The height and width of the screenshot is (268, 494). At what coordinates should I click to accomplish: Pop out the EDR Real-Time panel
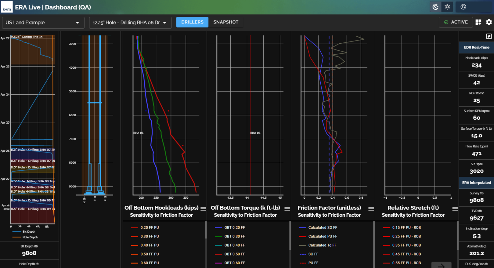point(489,36)
